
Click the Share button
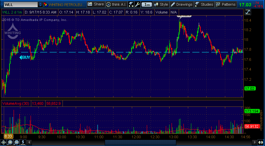coord(96,4)
